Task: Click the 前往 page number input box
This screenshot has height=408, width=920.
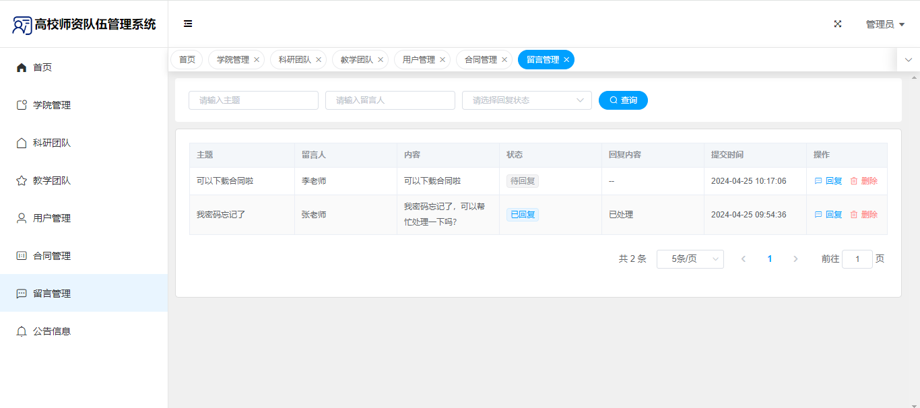Action: coord(857,259)
